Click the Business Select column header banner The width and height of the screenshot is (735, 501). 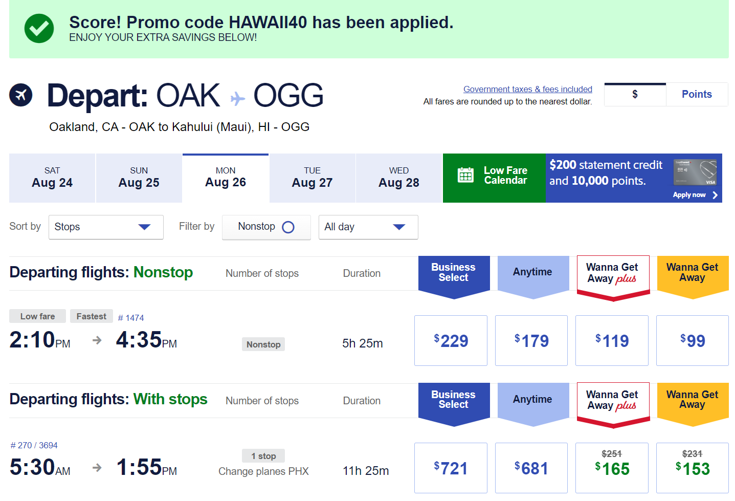click(x=454, y=272)
